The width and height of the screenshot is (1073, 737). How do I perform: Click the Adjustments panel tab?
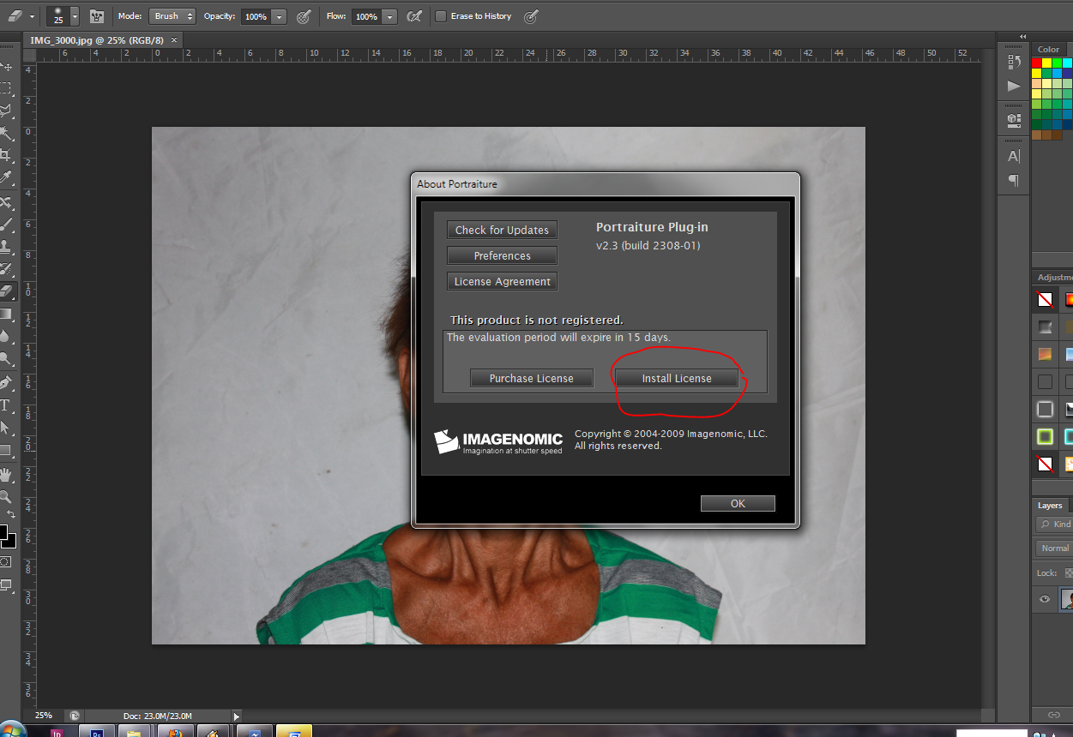tap(1055, 278)
